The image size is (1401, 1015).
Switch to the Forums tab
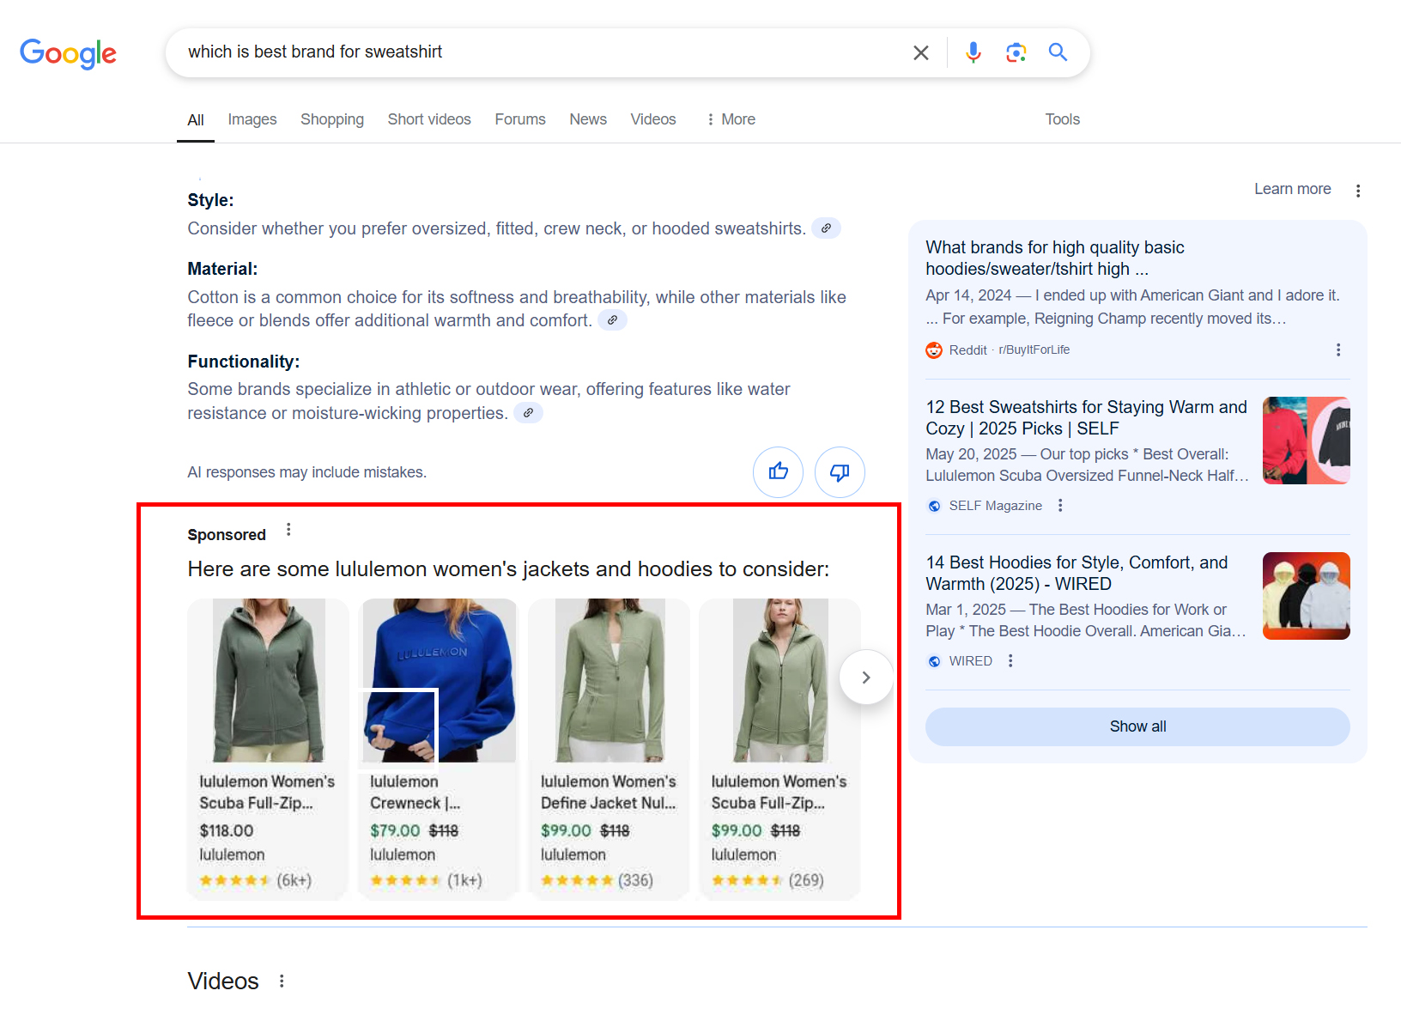[520, 119]
